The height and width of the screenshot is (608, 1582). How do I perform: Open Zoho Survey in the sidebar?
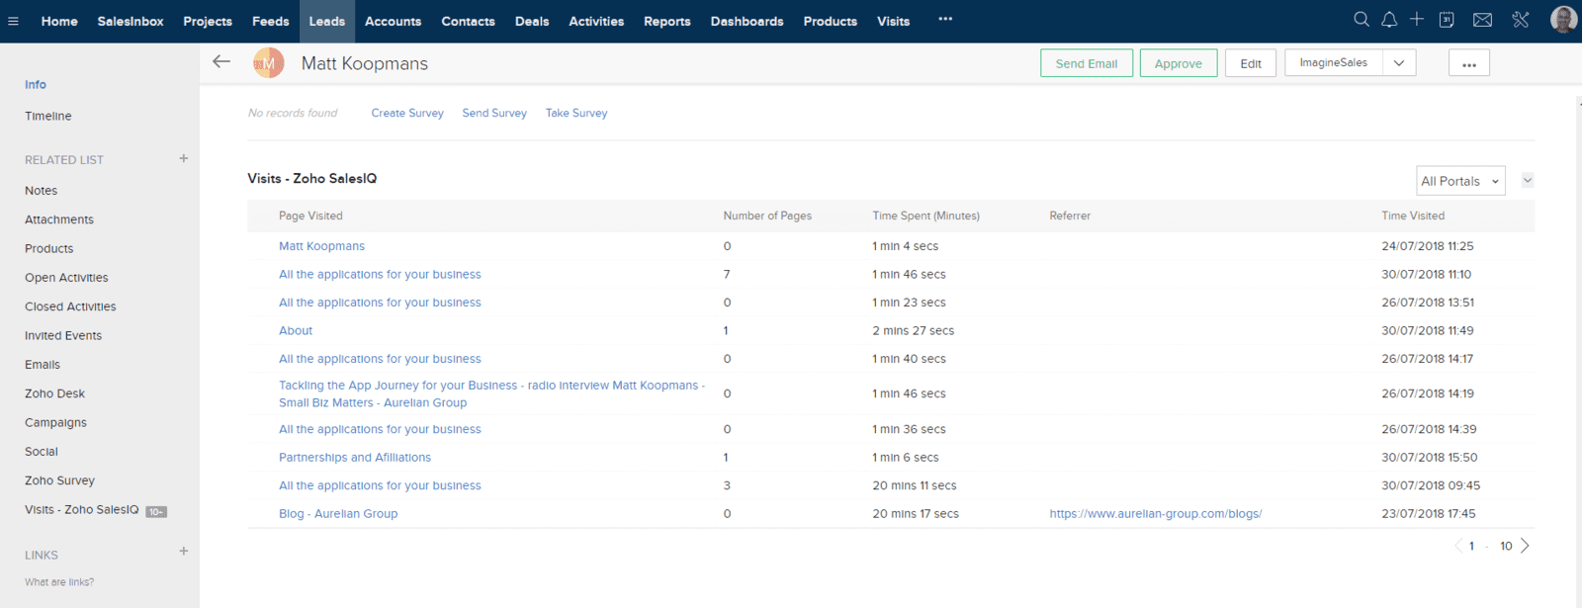point(59,480)
